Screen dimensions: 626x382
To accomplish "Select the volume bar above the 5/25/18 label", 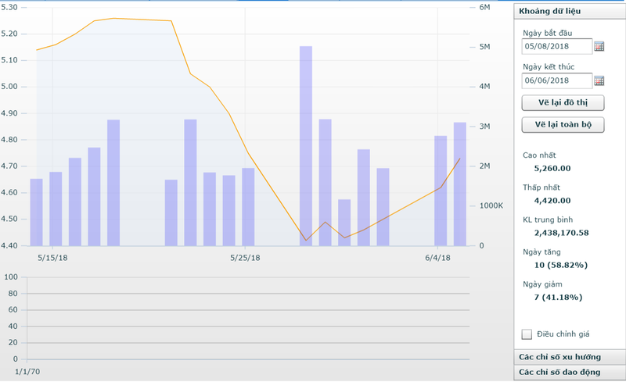I will 248,207.
